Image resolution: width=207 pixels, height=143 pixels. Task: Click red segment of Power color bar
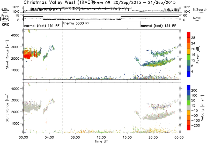click(189, 35)
